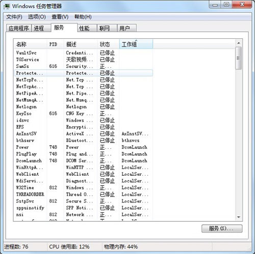255x254 pixels.
Task: Open the 选项(O) menu
Action: tap(37, 17)
